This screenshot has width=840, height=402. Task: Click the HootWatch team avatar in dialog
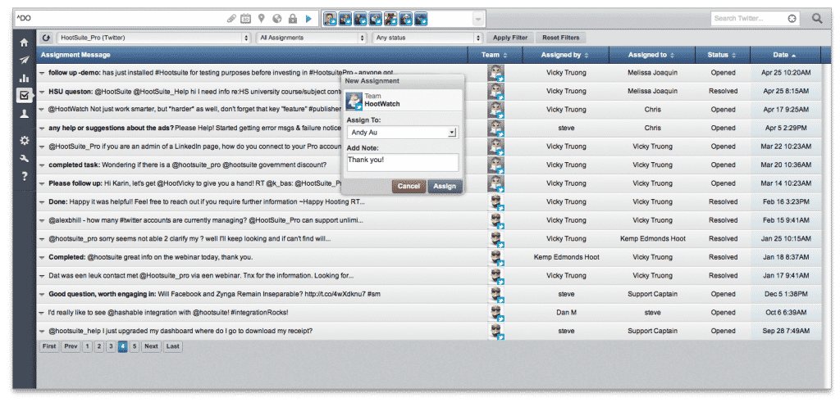click(x=354, y=101)
